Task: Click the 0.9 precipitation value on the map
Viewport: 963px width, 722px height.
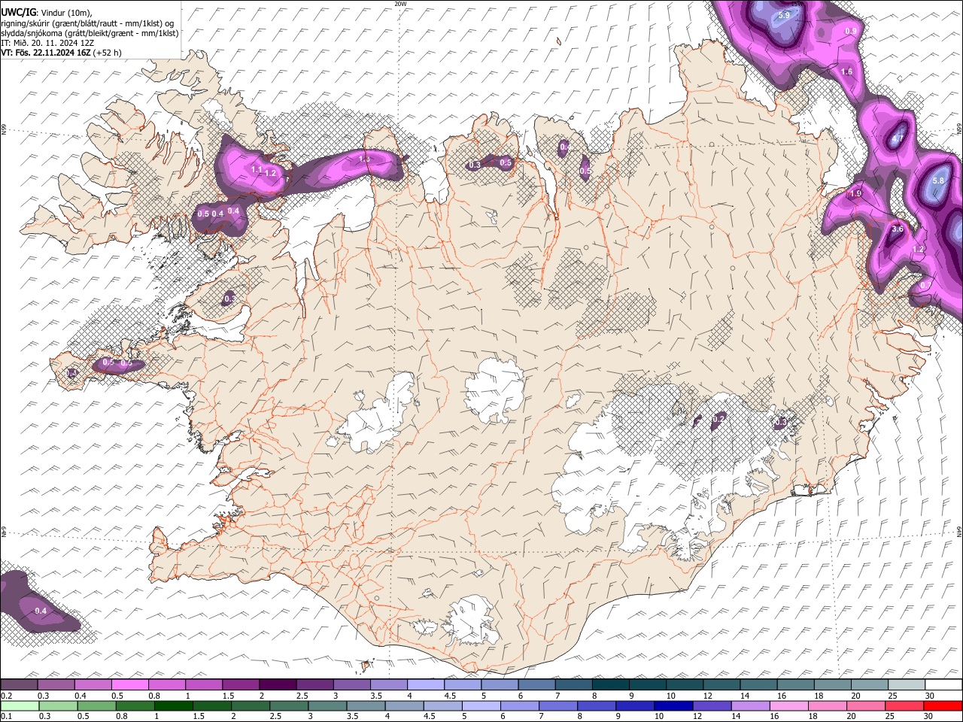Action: [x=851, y=31]
